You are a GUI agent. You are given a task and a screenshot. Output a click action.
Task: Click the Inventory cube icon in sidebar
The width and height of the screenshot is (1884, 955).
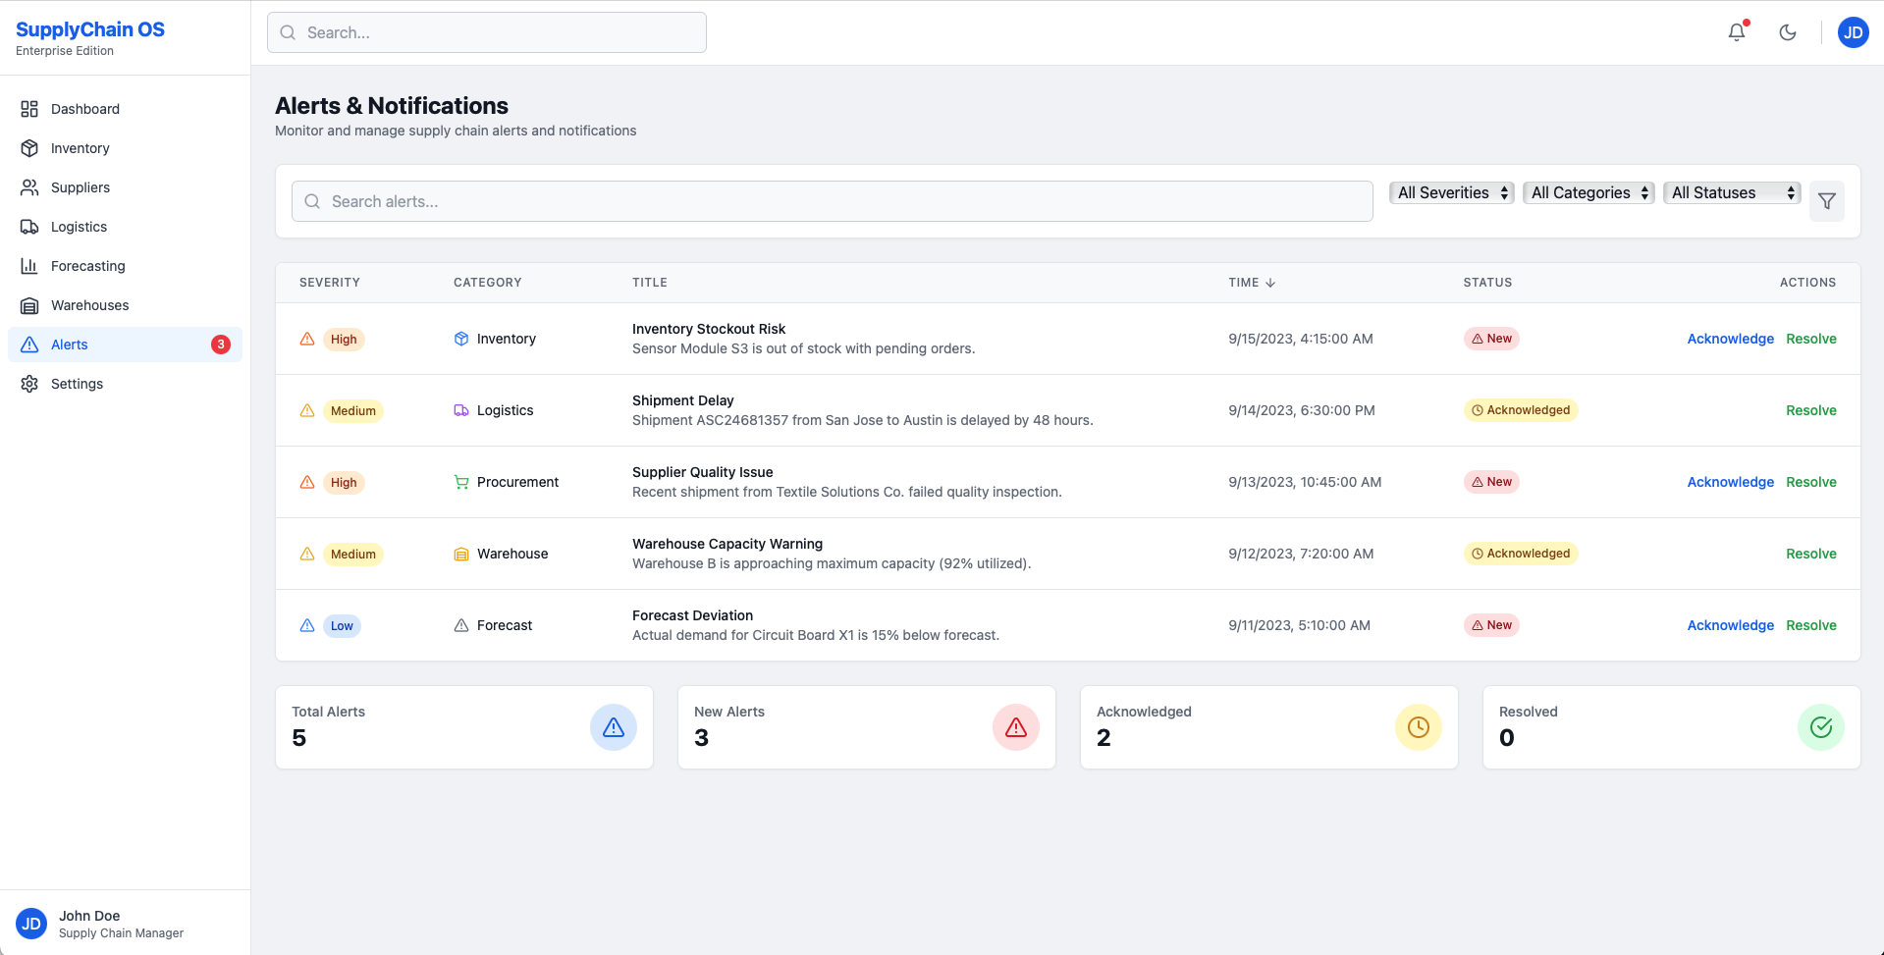(29, 148)
